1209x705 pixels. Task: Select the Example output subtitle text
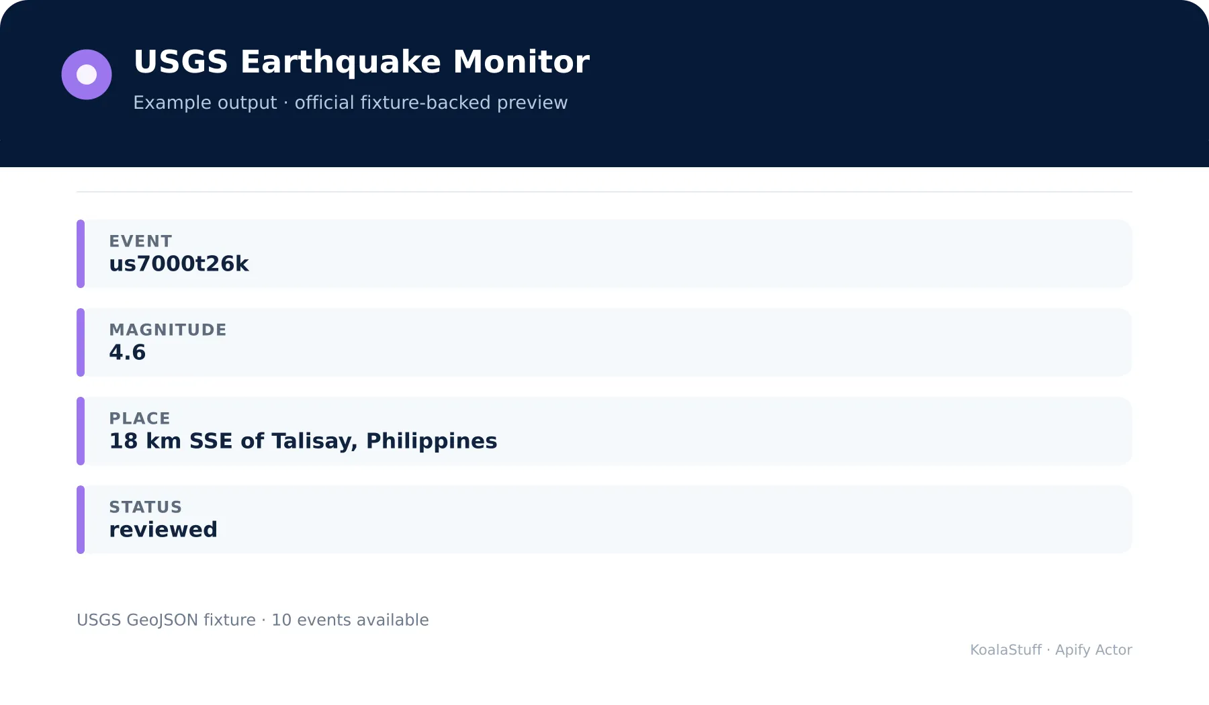(x=350, y=103)
